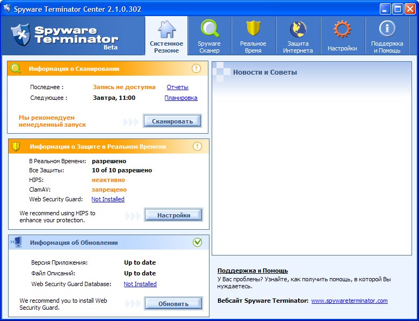Switch to Реальное Время tab label
Viewport: 419px width, 321px height.
(x=253, y=47)
